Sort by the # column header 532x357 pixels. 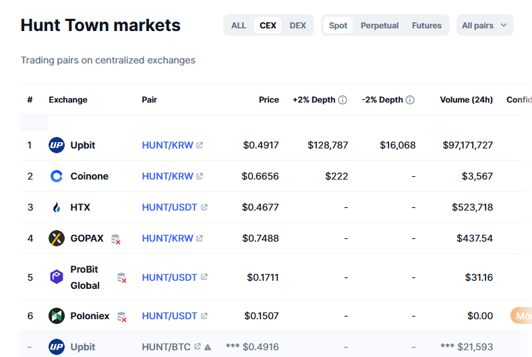(30, 100)
